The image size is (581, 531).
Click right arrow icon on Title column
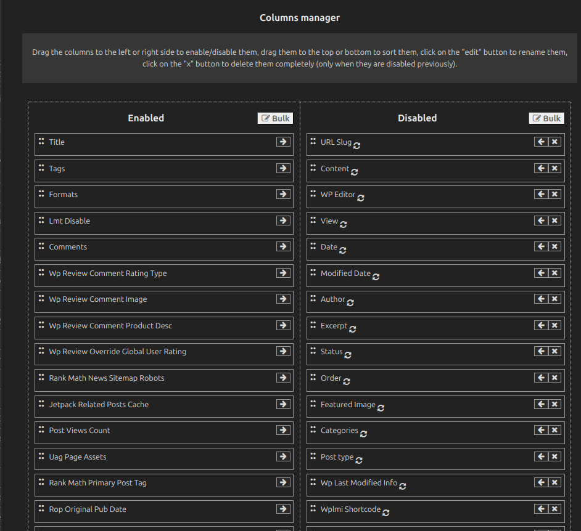[x=283, y=142]
